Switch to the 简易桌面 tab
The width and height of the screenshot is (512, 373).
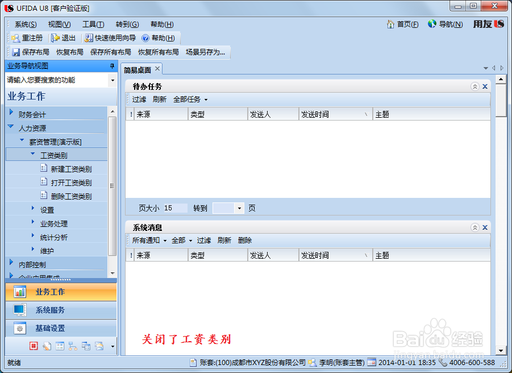(138, 70)
